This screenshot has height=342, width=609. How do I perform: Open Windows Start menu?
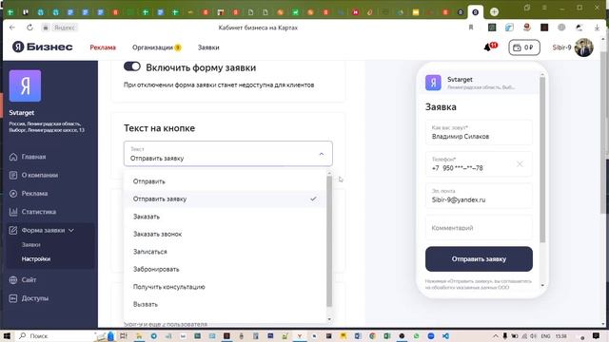click(7, 335)
